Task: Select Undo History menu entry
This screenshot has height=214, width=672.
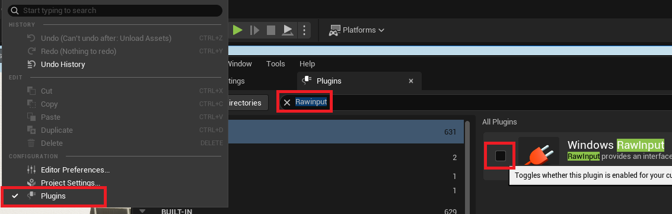Action: (63, 65)
